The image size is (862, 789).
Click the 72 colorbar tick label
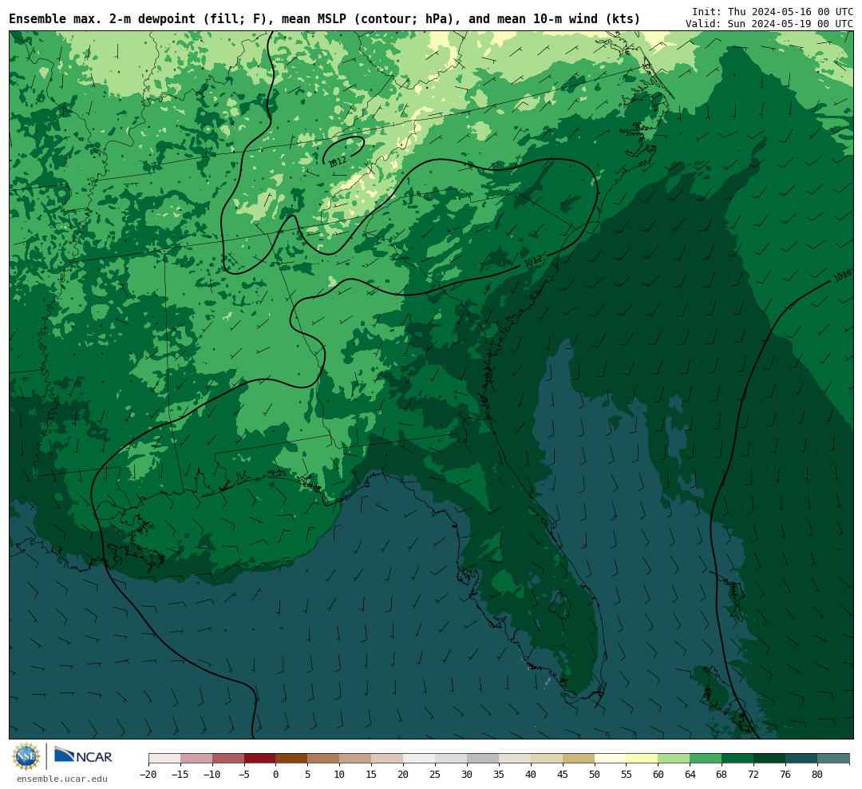tap(753, 774)
